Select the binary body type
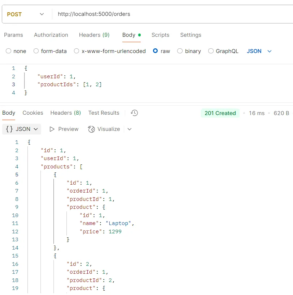This screenshot has height=295, width=293. tap(189, 51)
